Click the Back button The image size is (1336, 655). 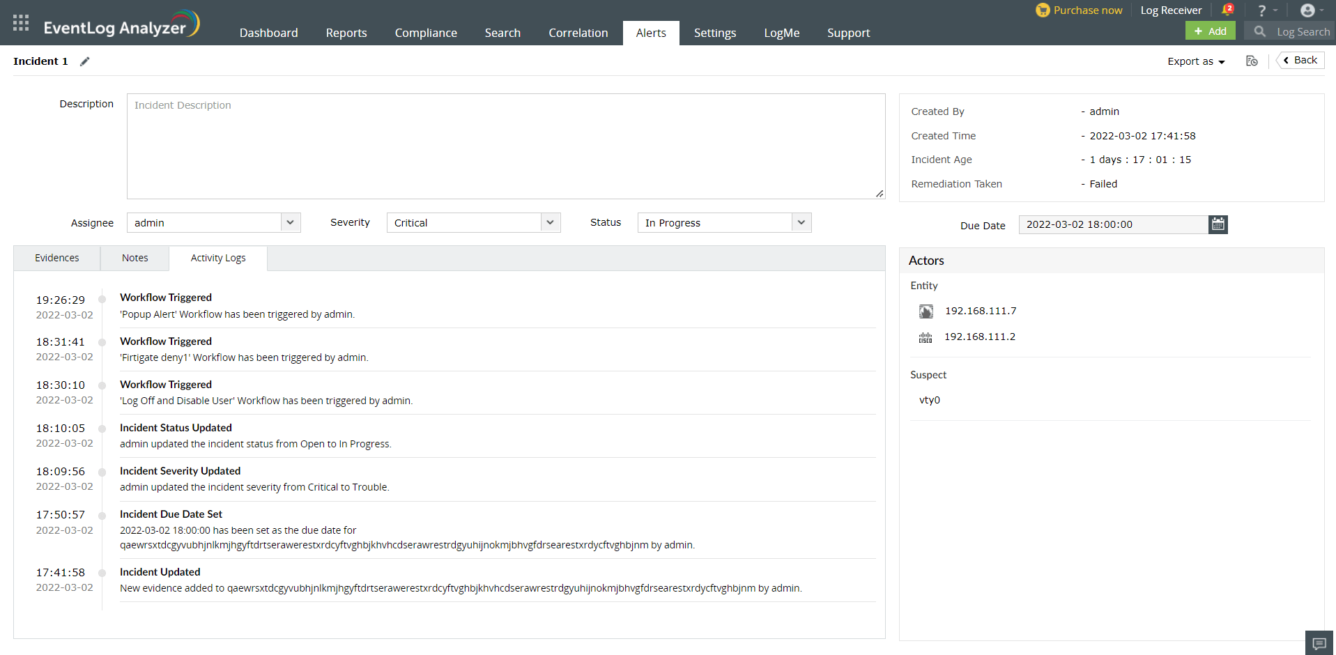pyautogui.click(x=1299, y=60)
